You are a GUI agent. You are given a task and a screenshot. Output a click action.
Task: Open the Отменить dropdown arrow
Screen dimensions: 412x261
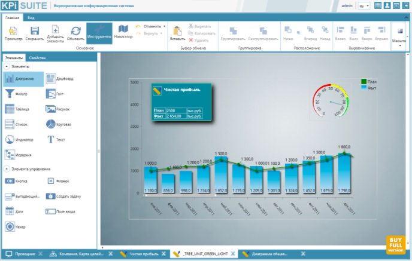pyautogui.click(x=165, y=26)
